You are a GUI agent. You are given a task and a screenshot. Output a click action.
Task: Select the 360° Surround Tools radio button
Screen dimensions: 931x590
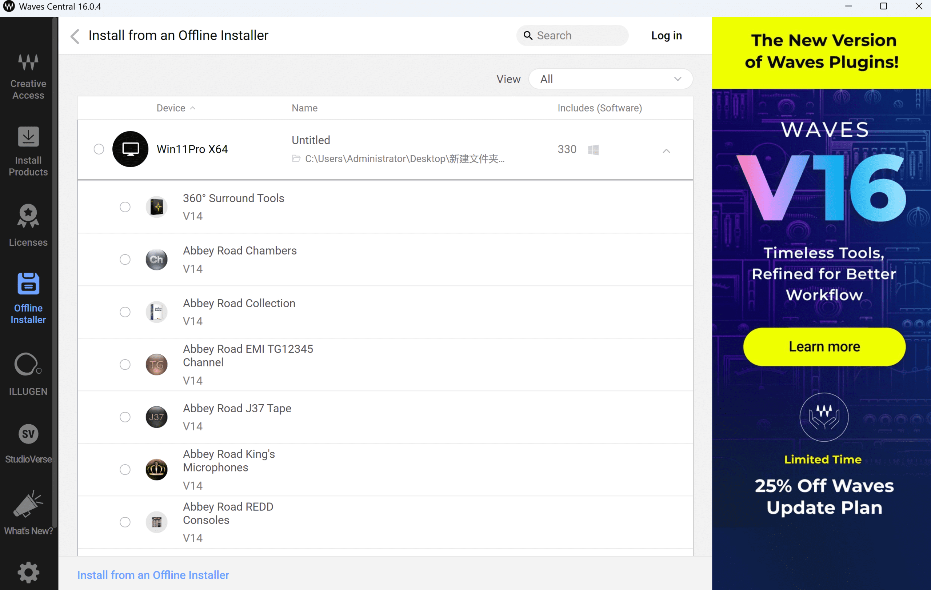[125, 207]
